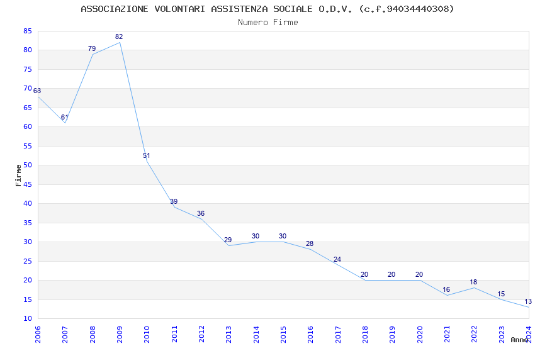Screen dimensions: 535x346
Task: Click the x-axis year 2022
Action: pyautogui.click(x=475, y=335)
